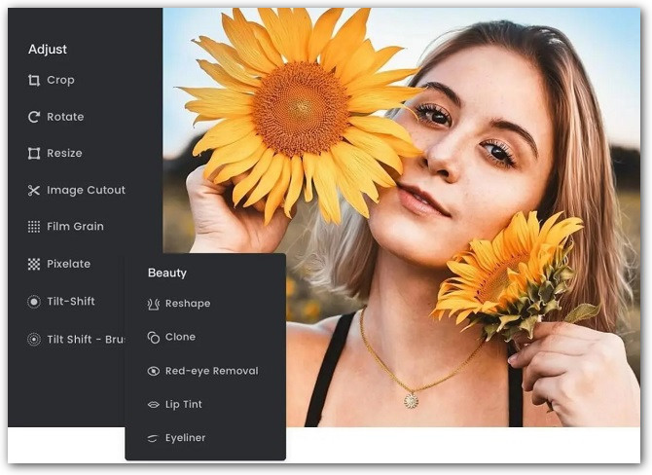Open Image Cutout scissors icon

click(x=34, y=191)
